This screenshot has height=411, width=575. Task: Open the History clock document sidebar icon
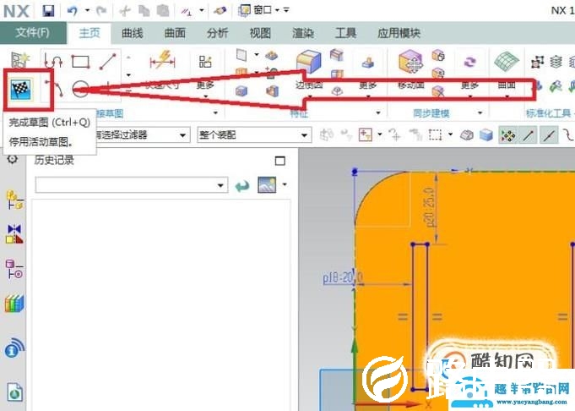14,392
